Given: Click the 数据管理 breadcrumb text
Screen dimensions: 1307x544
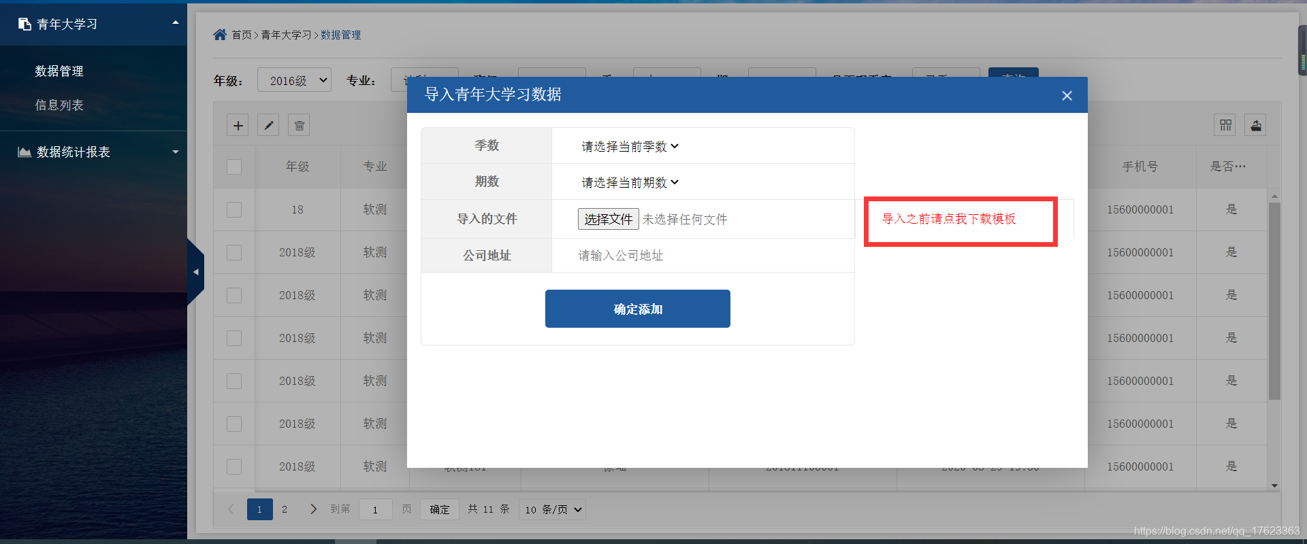Looking at the screenshot, I should 341,35.
